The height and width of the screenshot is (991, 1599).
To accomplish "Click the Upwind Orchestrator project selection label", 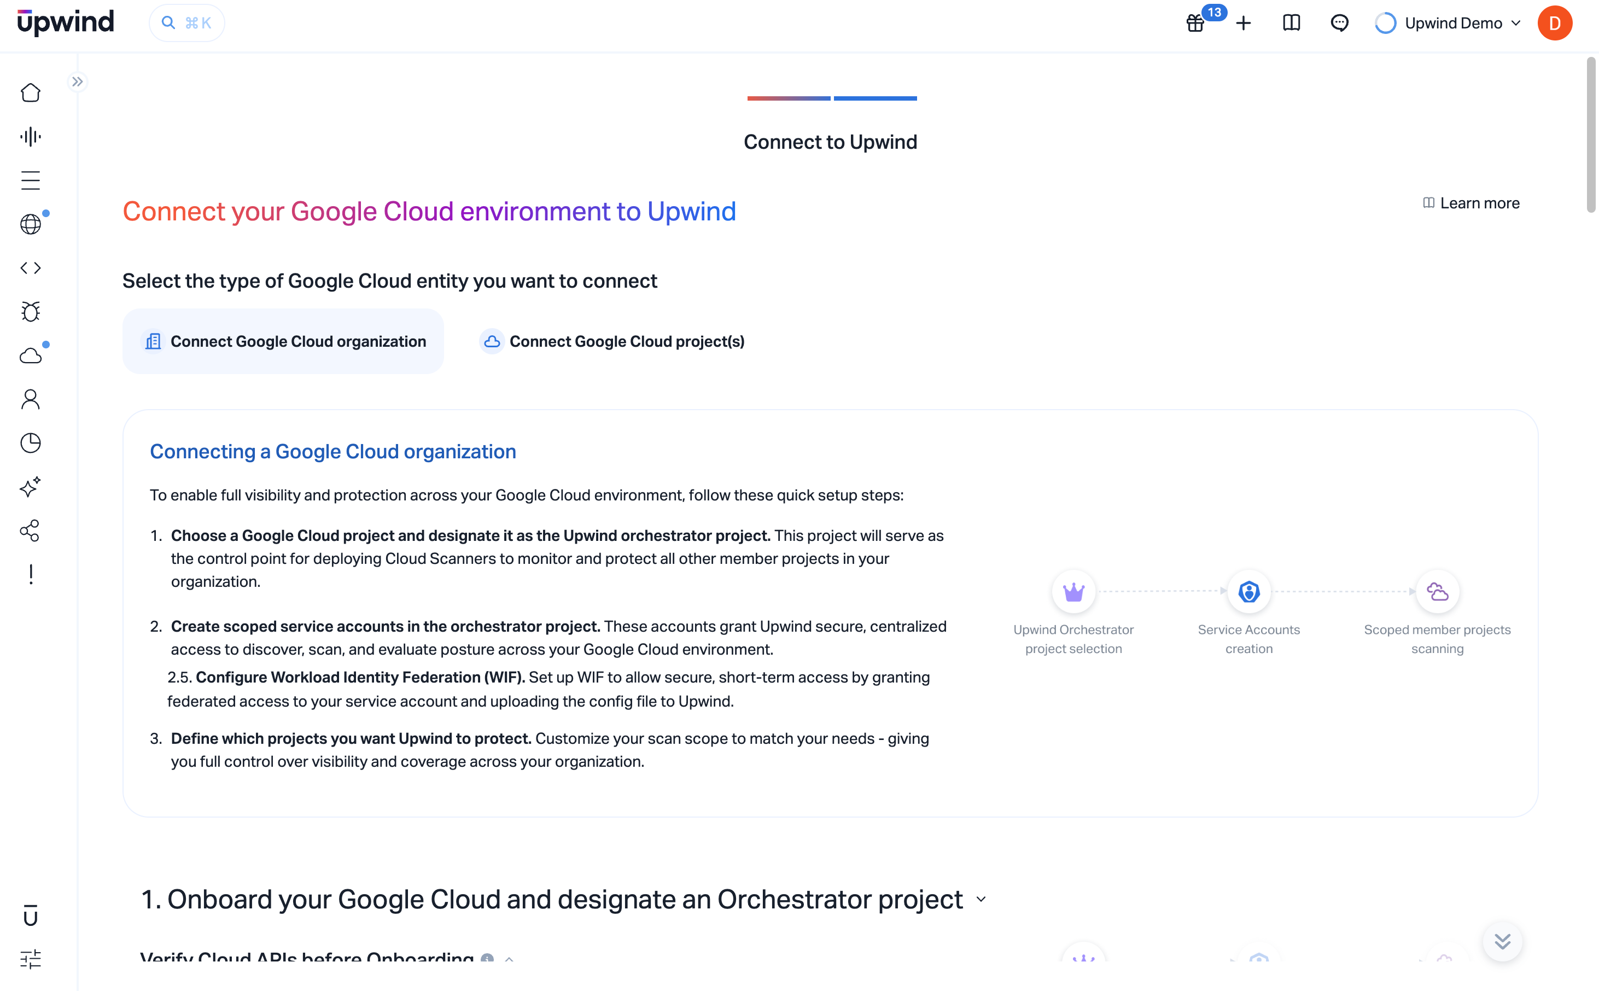I will tap(1073, 639).
